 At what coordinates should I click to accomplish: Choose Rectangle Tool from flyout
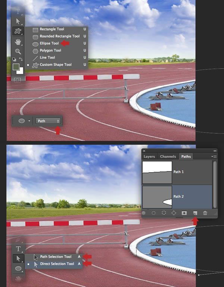(x=56, y=29)
